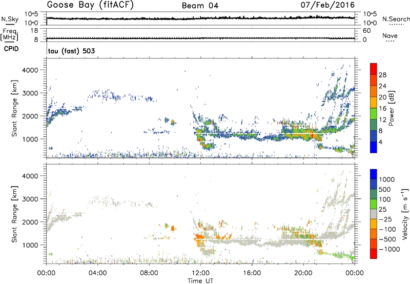
Task: Click the "16:00" time axis tick
Action: pyautogui.click(x=252, y=273)
